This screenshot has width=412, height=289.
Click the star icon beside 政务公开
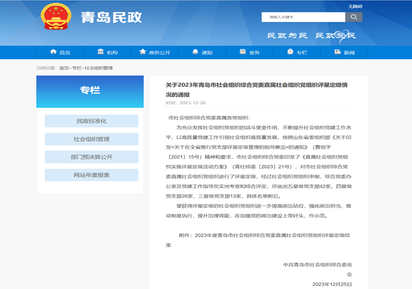143,52
